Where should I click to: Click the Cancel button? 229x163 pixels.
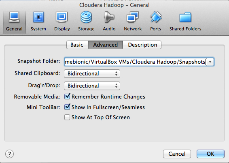[177, 154]
